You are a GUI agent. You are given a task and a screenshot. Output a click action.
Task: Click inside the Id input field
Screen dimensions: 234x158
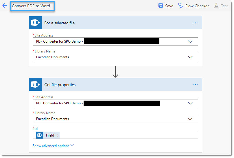pyautogui.click(x=115, y=135)
